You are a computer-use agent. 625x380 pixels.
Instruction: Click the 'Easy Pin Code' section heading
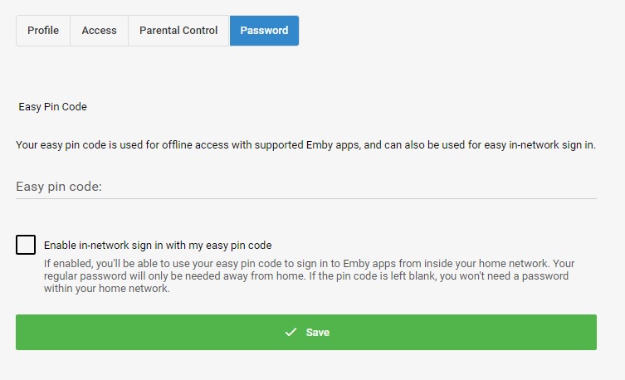click(x=52, y=107)
